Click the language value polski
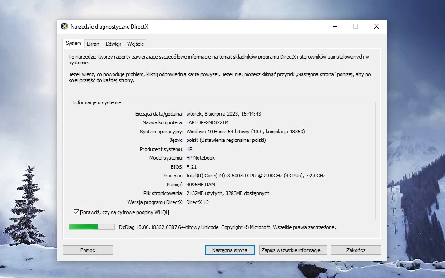 (226, 140)
